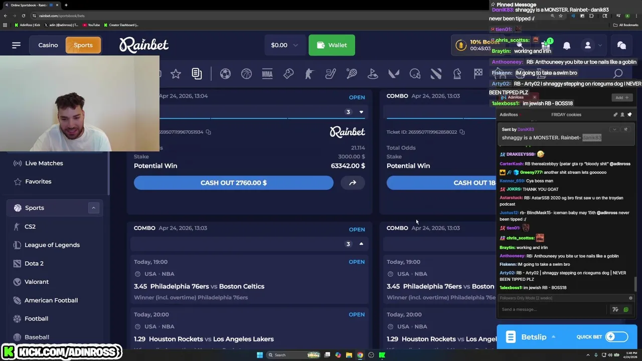
Task: Collapse the second combo's 3 selections
Action: point(361,244)
